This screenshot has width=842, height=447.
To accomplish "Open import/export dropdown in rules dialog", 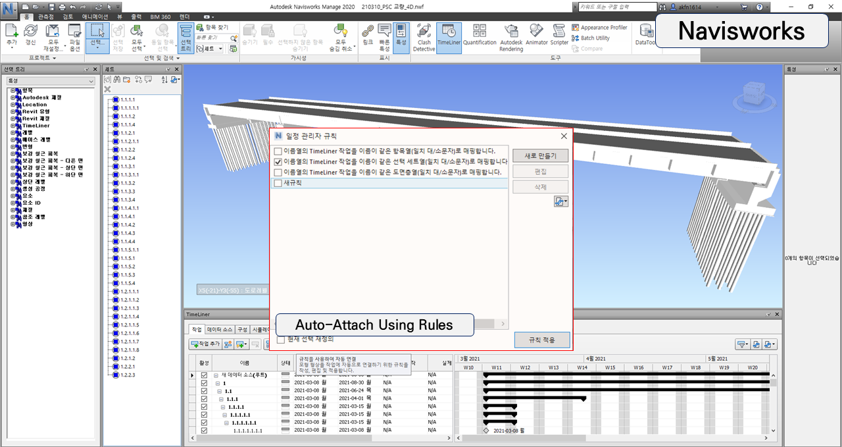I will point(561,202).
